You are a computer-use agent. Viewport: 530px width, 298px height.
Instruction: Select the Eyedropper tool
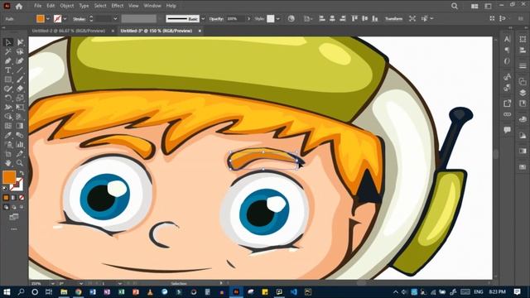(8, 135)
